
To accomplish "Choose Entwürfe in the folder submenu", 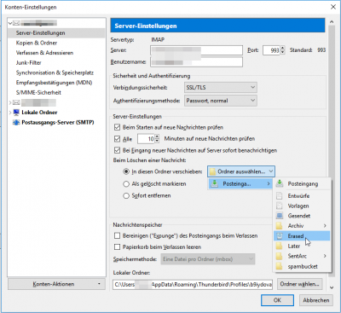I will tap(302, 196).
